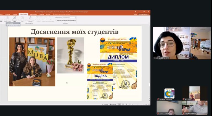Click muted mic icon beside Галина Тимощук

[x=158, y=99]
